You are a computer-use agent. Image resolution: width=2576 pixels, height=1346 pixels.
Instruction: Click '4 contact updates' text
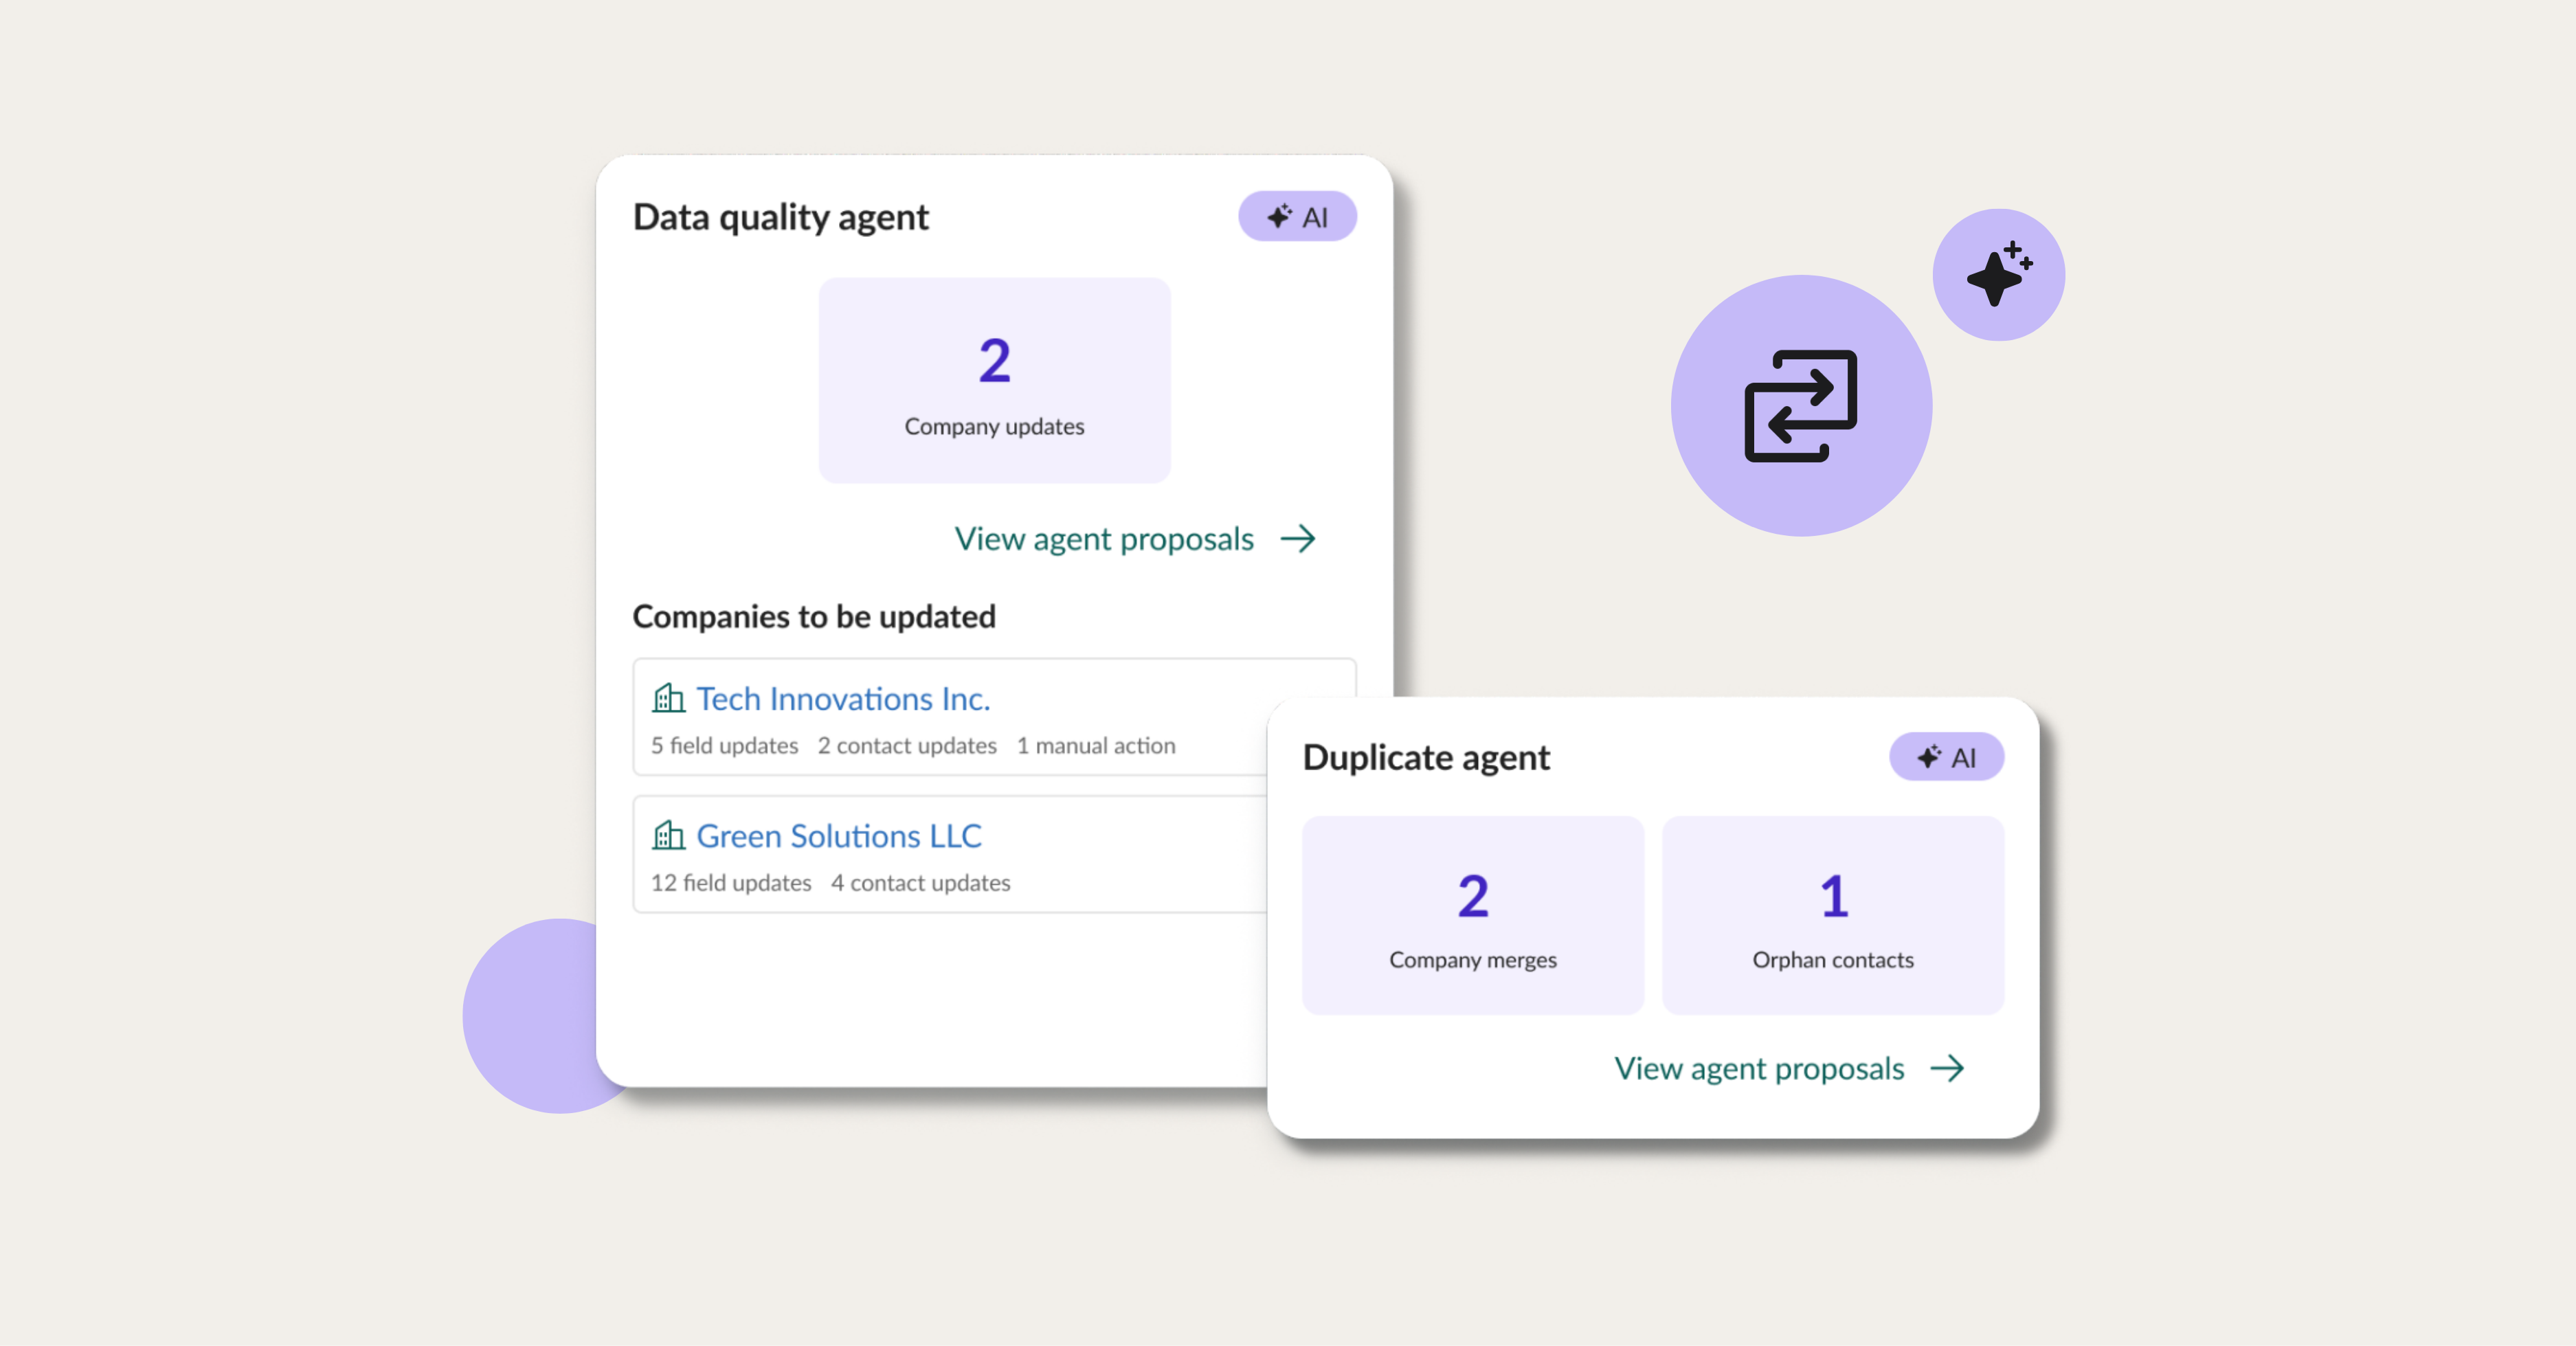[921, 882]
